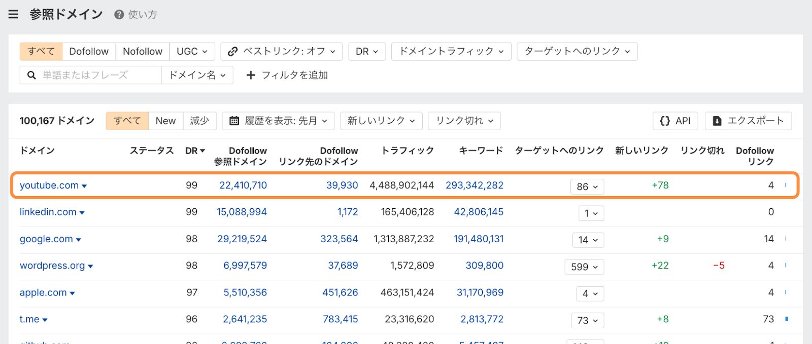Select the 減少 domains tab
812x344 pixels.
[x=199, y=121]
